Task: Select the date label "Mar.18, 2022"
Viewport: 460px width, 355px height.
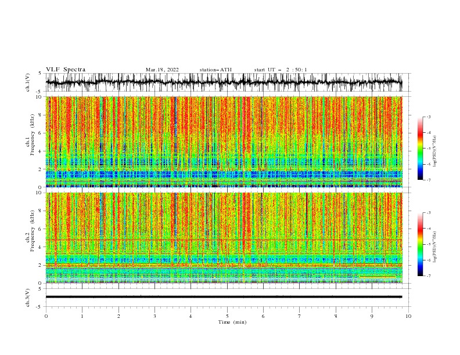Action: click(162, 70)
